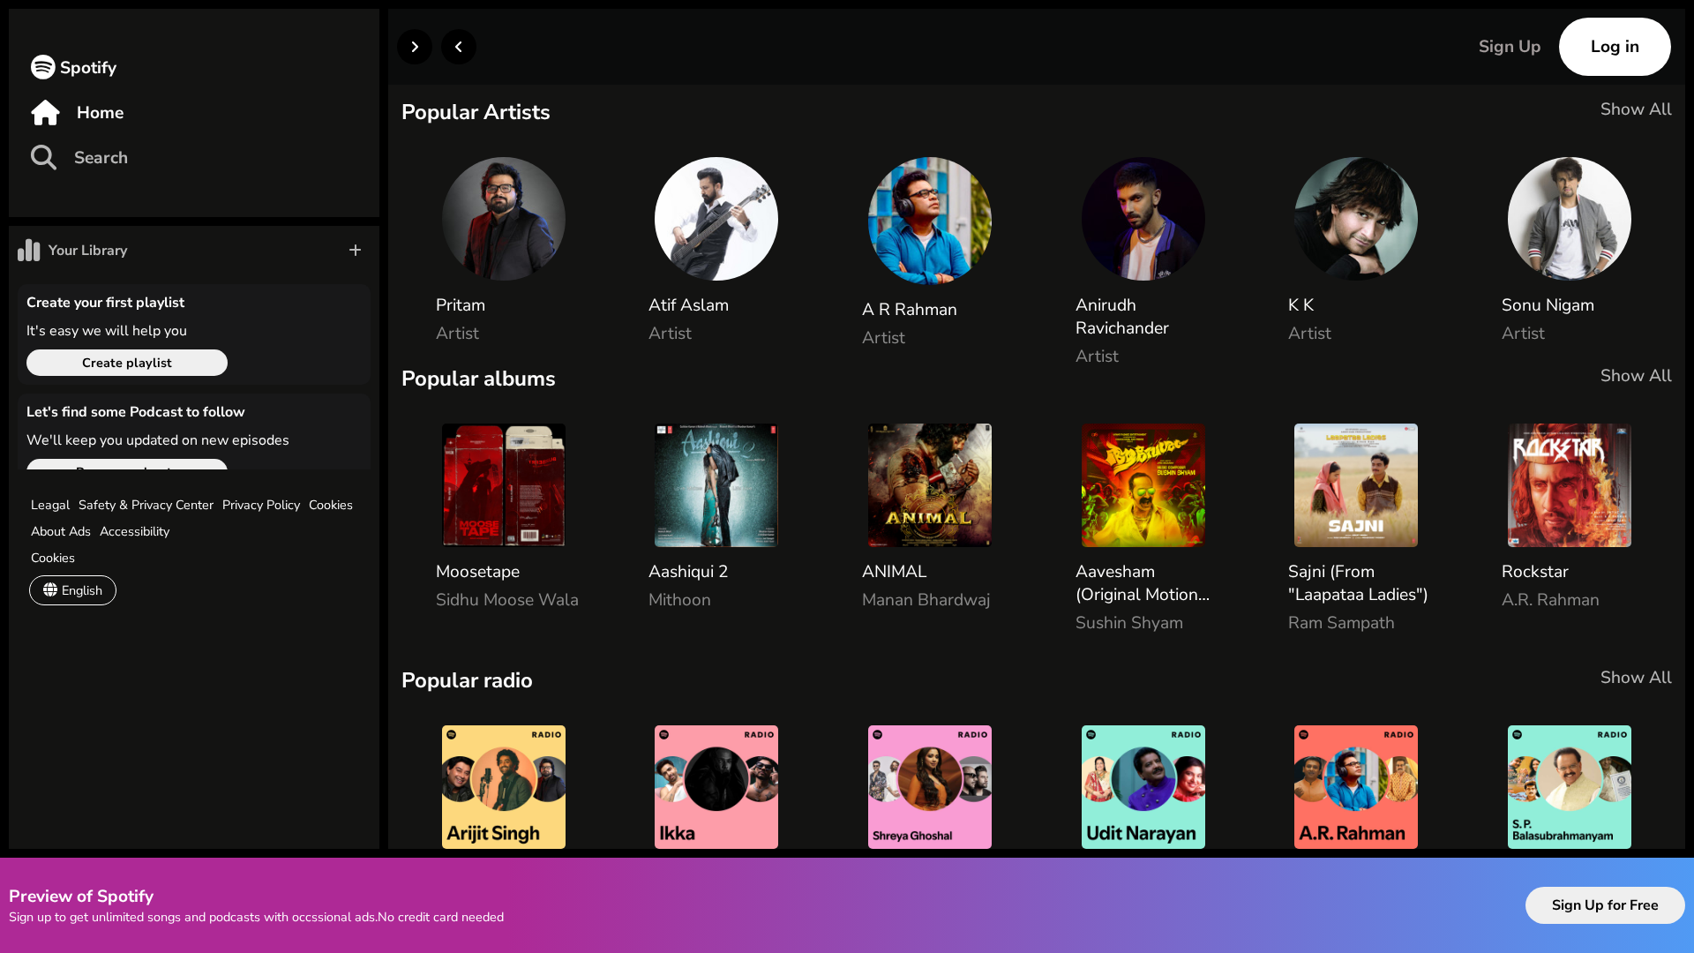Go to Home via house icon
Viewport: 1694px width, 953px height.
coord(45,112)
